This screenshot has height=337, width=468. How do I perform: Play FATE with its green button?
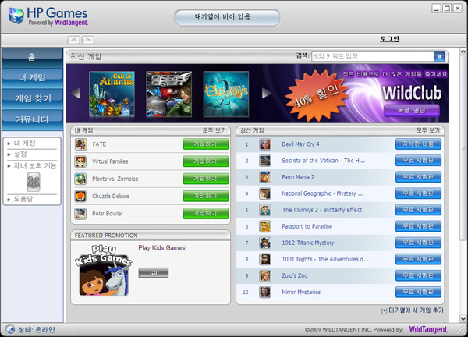(x=206, y=144)
